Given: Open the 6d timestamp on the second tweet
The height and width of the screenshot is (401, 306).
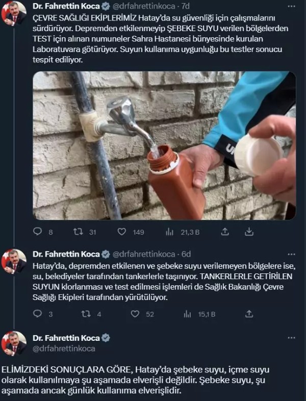Looking at the screenshot, I should pyautogui.click(x=186, y=254).
